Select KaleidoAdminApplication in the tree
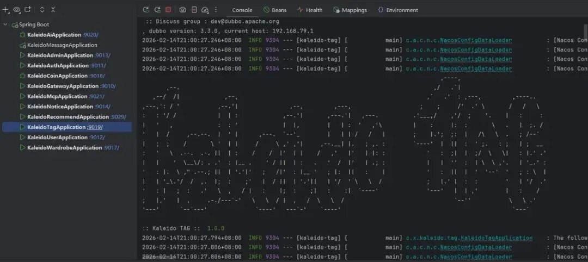Viewport: 588px width, 262px height. [60, 55]
